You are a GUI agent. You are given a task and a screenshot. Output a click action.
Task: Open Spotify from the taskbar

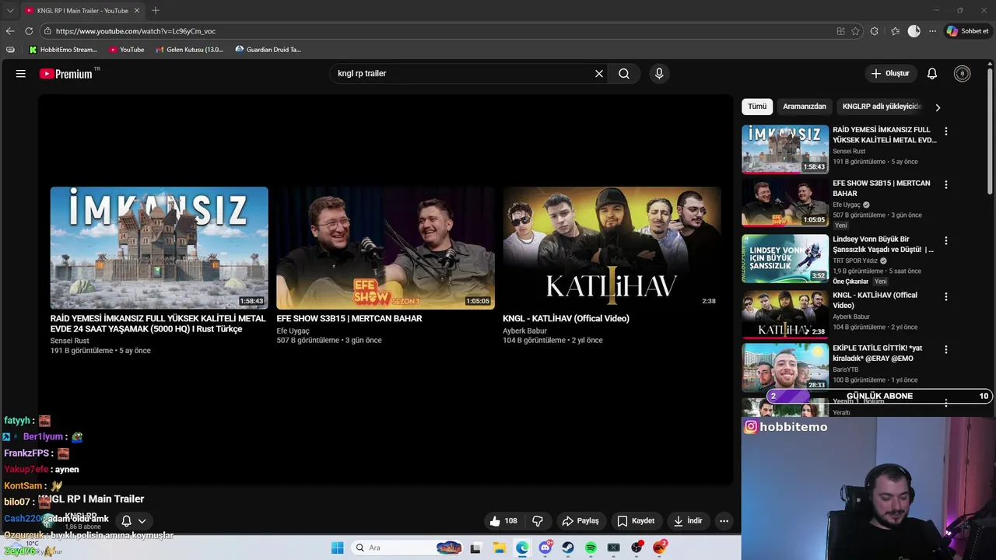coord(591,548)
